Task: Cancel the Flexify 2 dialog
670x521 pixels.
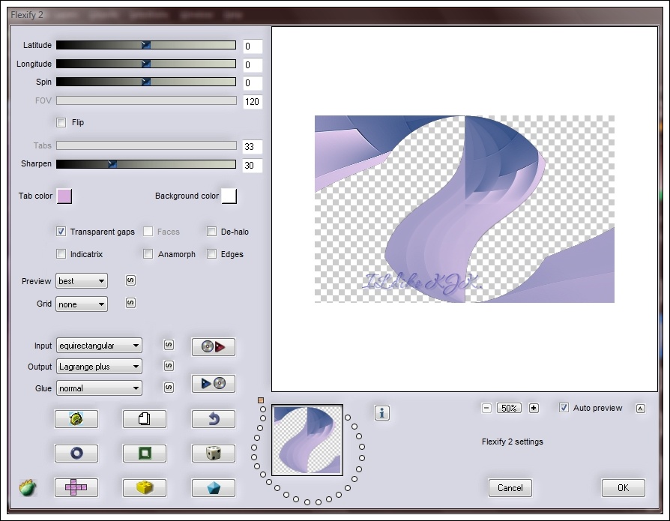Action: 510,488
